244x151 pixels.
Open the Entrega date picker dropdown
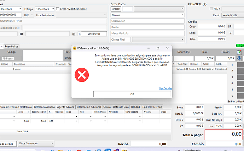(53, 9)
